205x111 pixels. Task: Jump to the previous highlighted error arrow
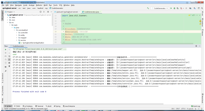tap(197, 15)
